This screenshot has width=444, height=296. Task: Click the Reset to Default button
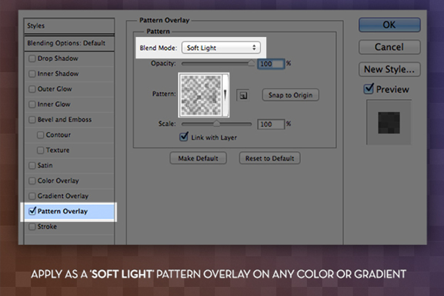click(270, 158)
